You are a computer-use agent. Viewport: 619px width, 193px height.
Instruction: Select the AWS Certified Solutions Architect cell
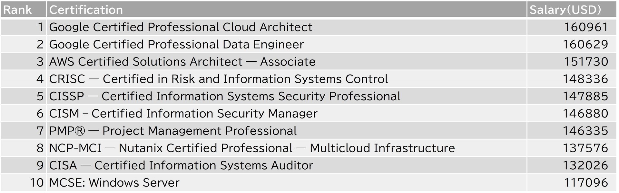click(x=287, y=62)
